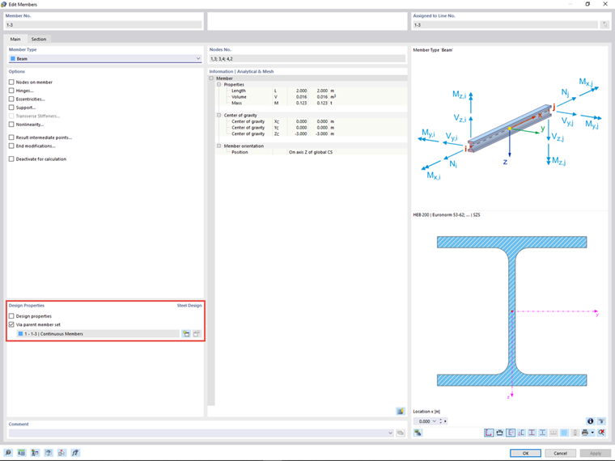This screenshot has height=461, width=615.
Task: Open the Member Type Beam dropdown
Action: (x=105, y=58)
